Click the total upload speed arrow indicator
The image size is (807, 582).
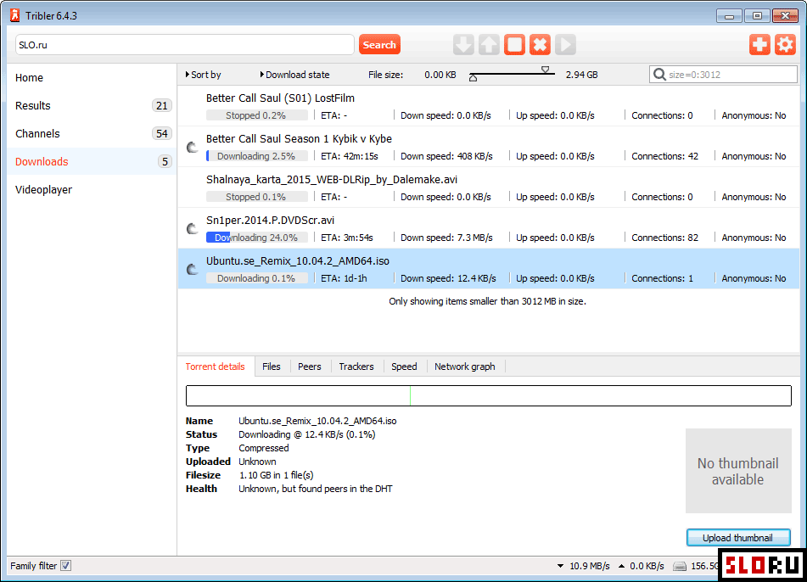point(622,566)
